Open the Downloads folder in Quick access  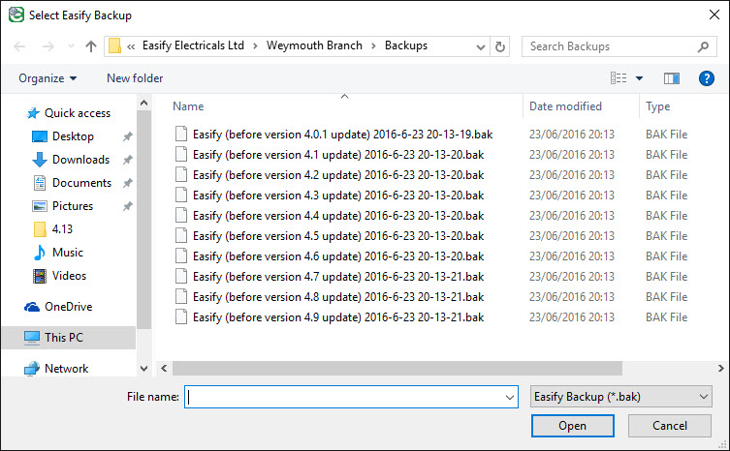click(79, 160)
